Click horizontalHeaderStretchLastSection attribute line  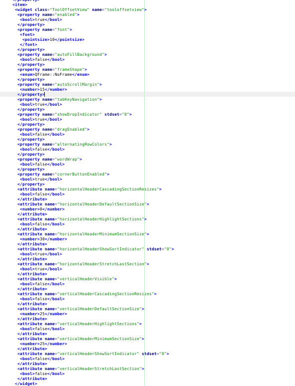(83, 264)
